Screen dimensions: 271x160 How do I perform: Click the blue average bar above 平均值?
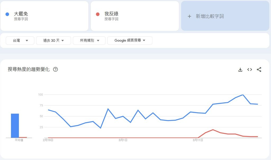(15, 126)
